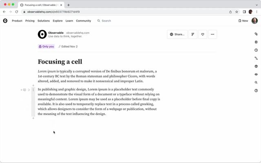
Task: Bookmark the page with the star icon
Action: (237, 12)
